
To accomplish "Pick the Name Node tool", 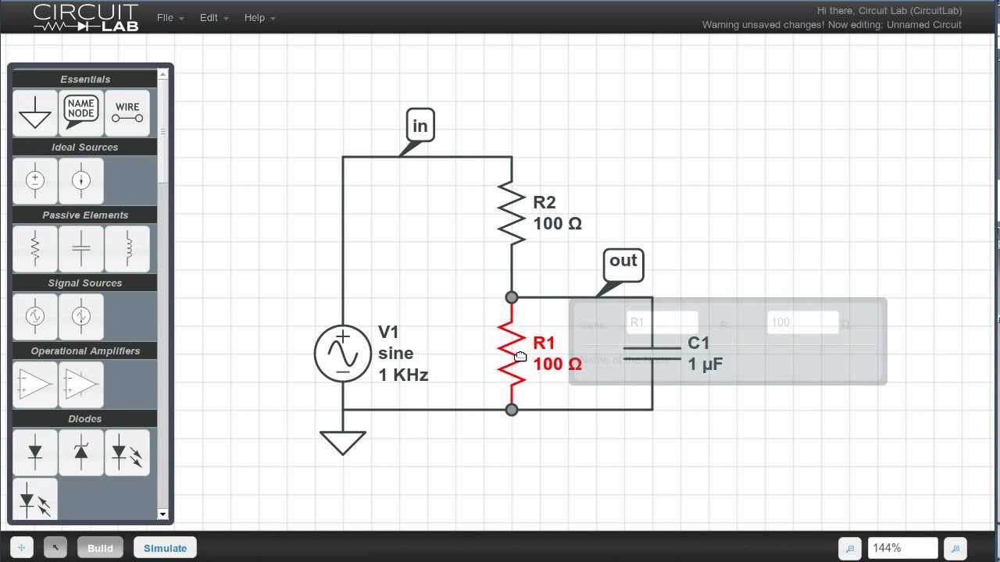I will [x=81, y=112].
